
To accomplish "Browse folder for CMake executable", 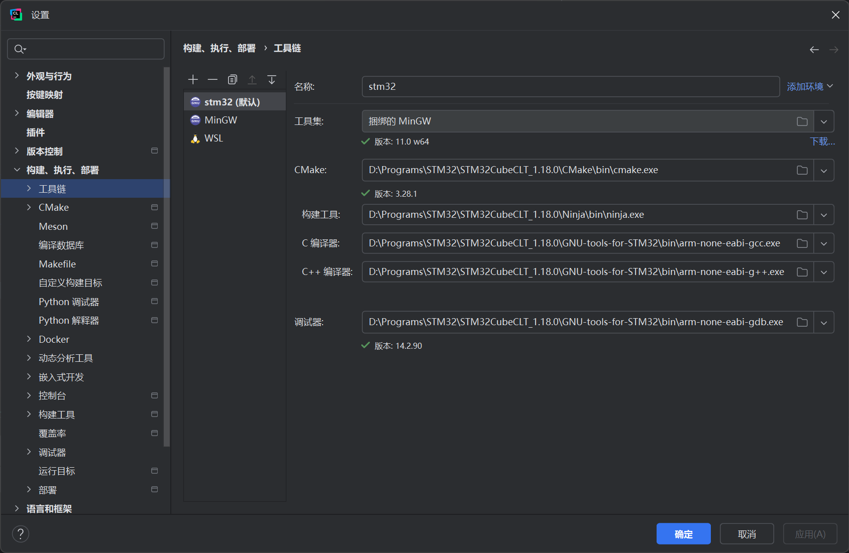I will coord(802,170).
